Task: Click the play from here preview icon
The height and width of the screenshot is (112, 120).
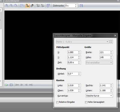Action: click(x=11, y=85)
